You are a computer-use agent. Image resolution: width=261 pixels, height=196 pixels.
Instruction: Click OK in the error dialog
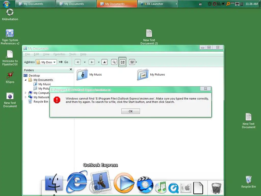point(130,111)
